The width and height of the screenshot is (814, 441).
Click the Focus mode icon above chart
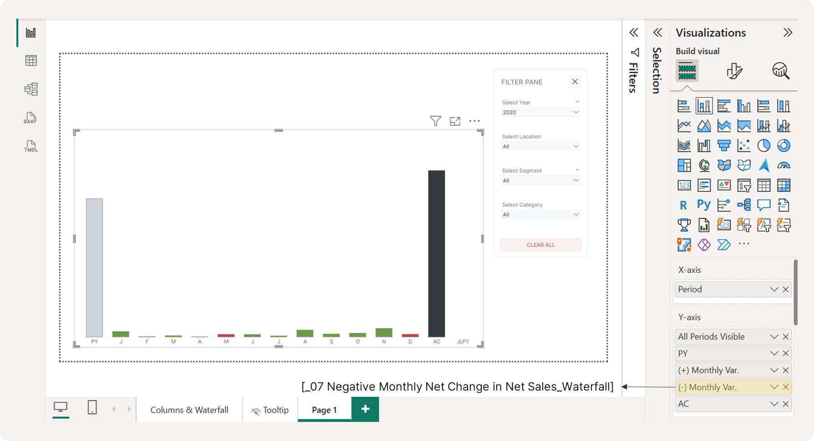[455, 121]
